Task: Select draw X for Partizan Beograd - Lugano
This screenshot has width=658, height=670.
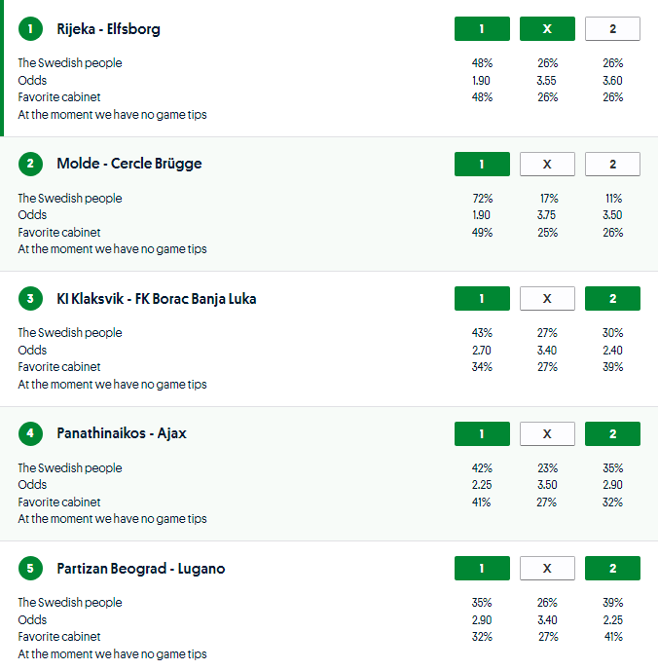Action: click(547, 568)
